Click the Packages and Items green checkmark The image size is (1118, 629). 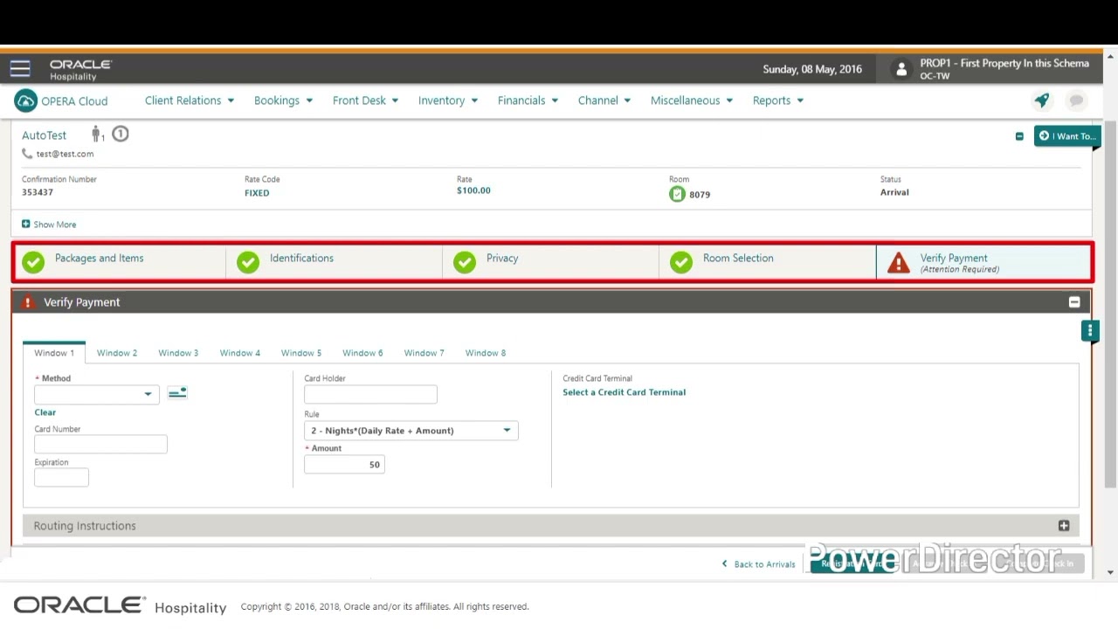pyautogui.click(x=33, y=262)
